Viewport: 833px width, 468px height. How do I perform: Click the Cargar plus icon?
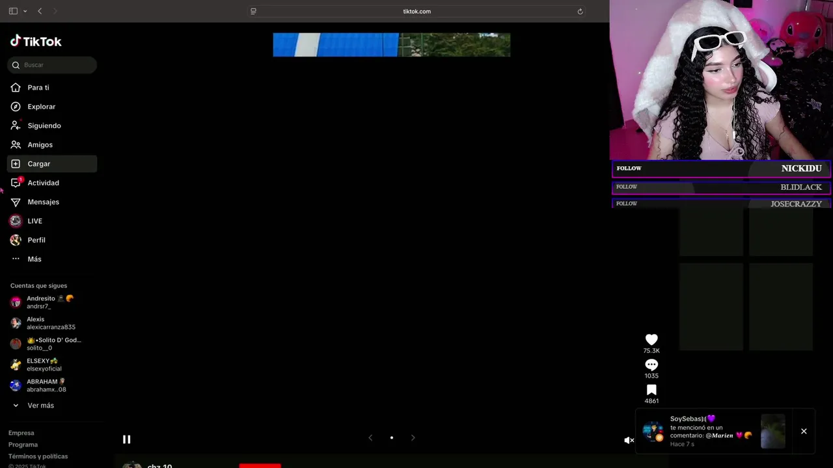coord(16,164)
